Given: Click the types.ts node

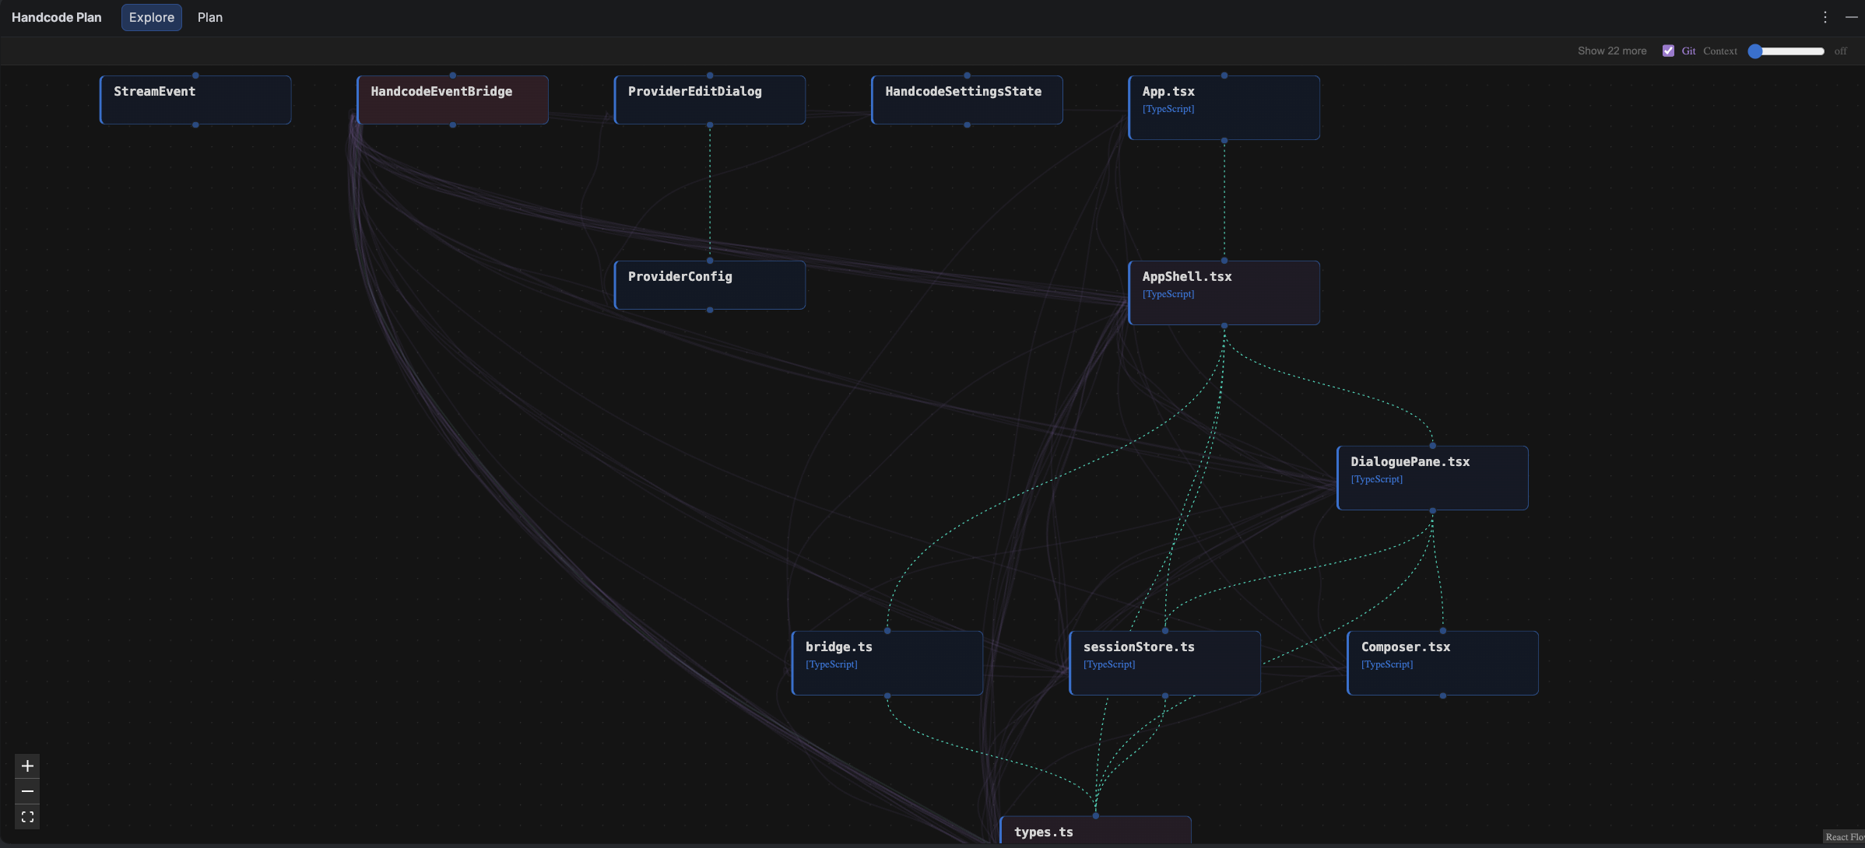Looking at the screenshot, I should coord(1096,830).
